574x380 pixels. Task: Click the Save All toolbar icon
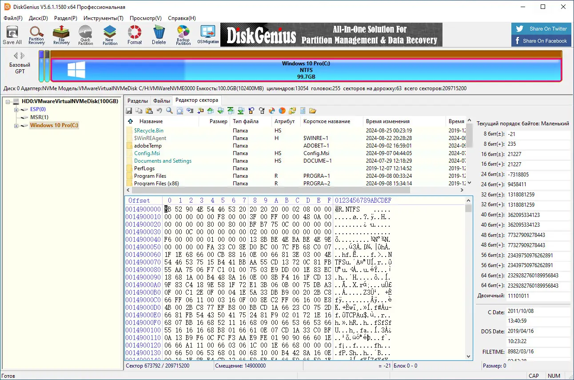(x=12, y=35)
